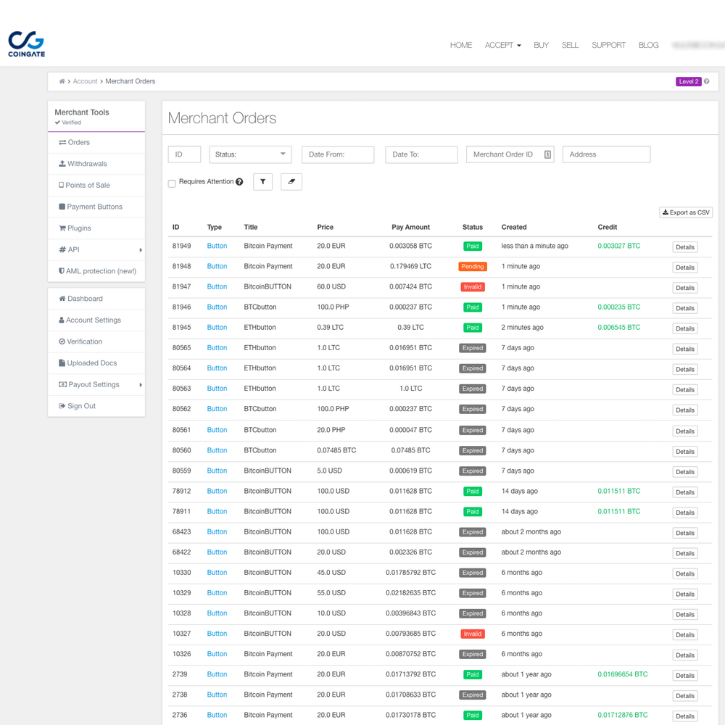The image size is (725, 725).
Task: Click the Level 2 help question icon
Action: (707, 82)
